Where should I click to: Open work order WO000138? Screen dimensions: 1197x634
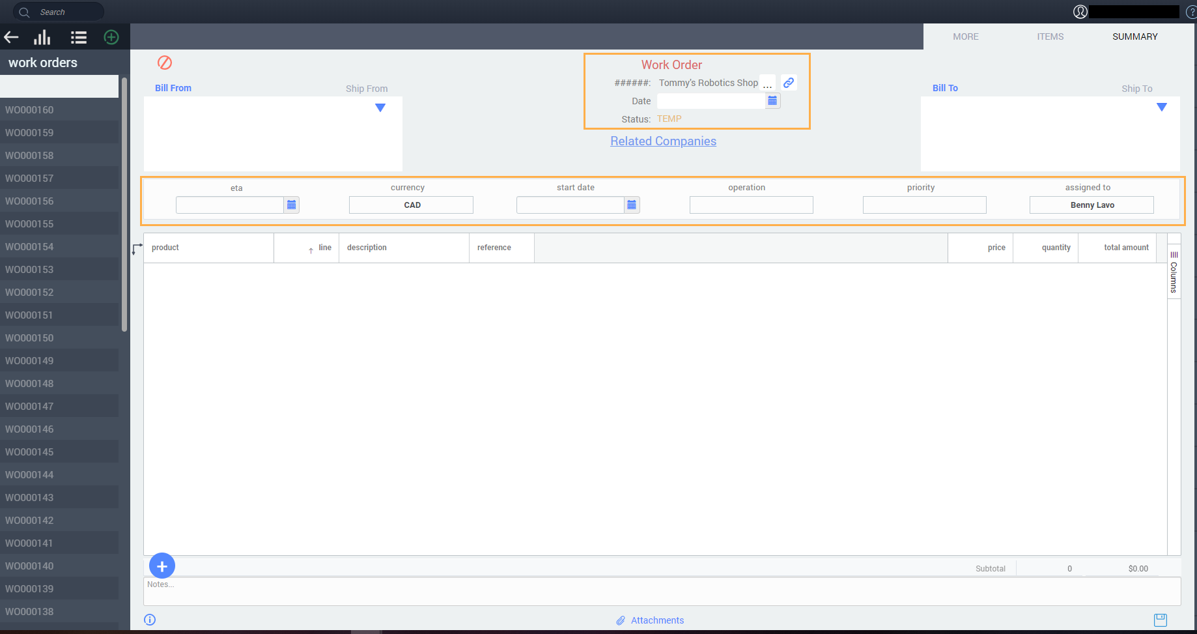tap(59, 611)
